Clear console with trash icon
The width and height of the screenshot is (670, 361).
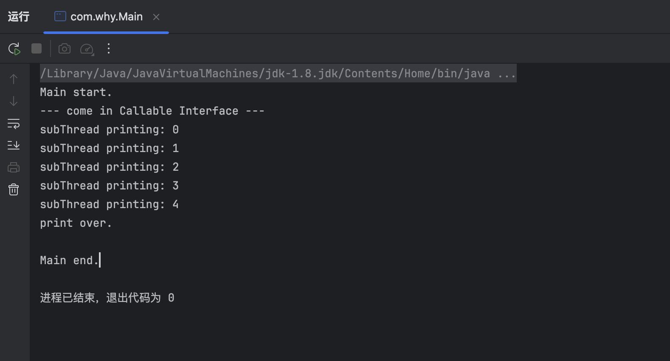(14, 189)
